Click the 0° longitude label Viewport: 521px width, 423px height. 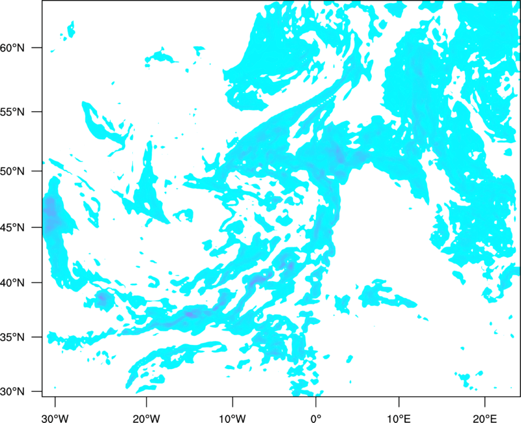point(316,418)
